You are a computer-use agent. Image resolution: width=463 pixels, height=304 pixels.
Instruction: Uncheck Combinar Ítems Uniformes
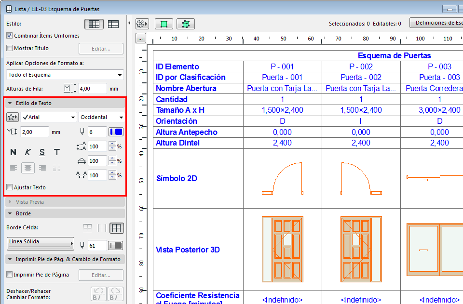(x=10, y=36)
